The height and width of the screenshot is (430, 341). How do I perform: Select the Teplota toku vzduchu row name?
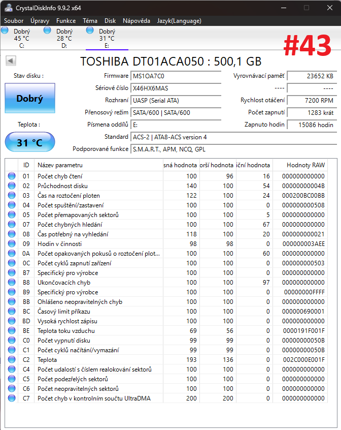click(66, 331)
